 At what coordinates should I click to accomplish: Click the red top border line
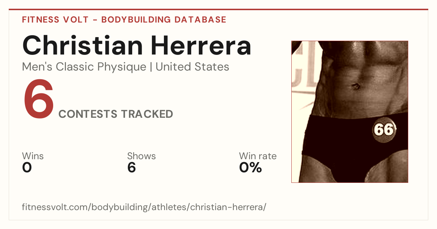point(219,9)
